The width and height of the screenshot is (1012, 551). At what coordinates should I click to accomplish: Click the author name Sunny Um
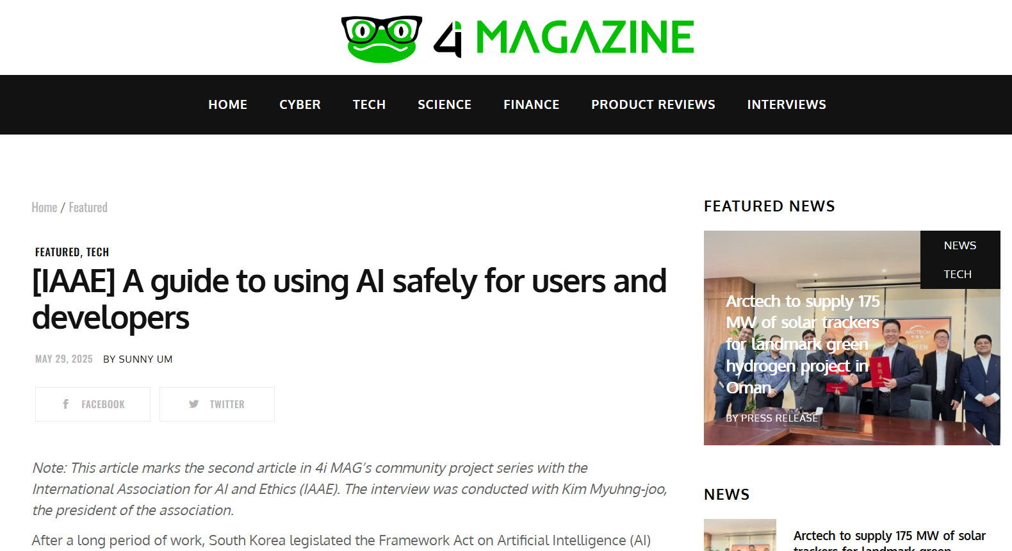coord(145,359)
